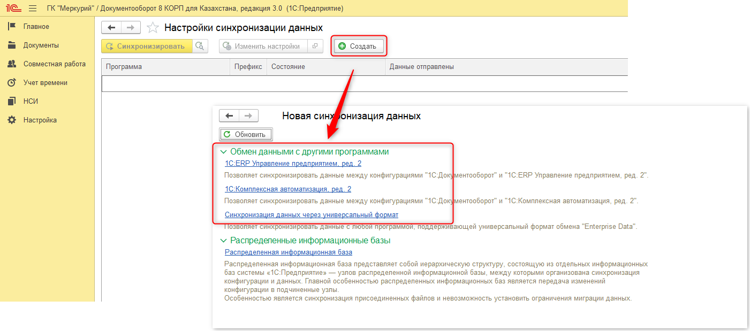This screenshot has height=331, width=750.
Task: Collapse the Распределенные информационные базы section
Action: pyautogui.click(x=224, y=241)
